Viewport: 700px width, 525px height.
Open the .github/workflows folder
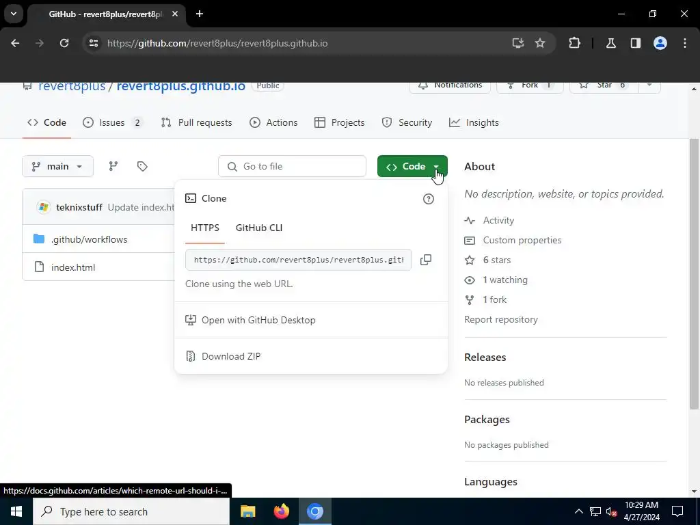point(90,239)
